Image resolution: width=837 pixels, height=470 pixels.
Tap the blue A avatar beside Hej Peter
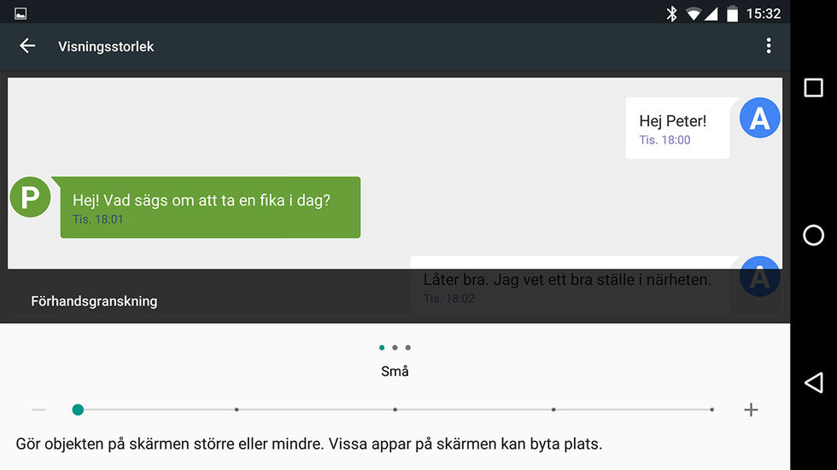[759, 119]
